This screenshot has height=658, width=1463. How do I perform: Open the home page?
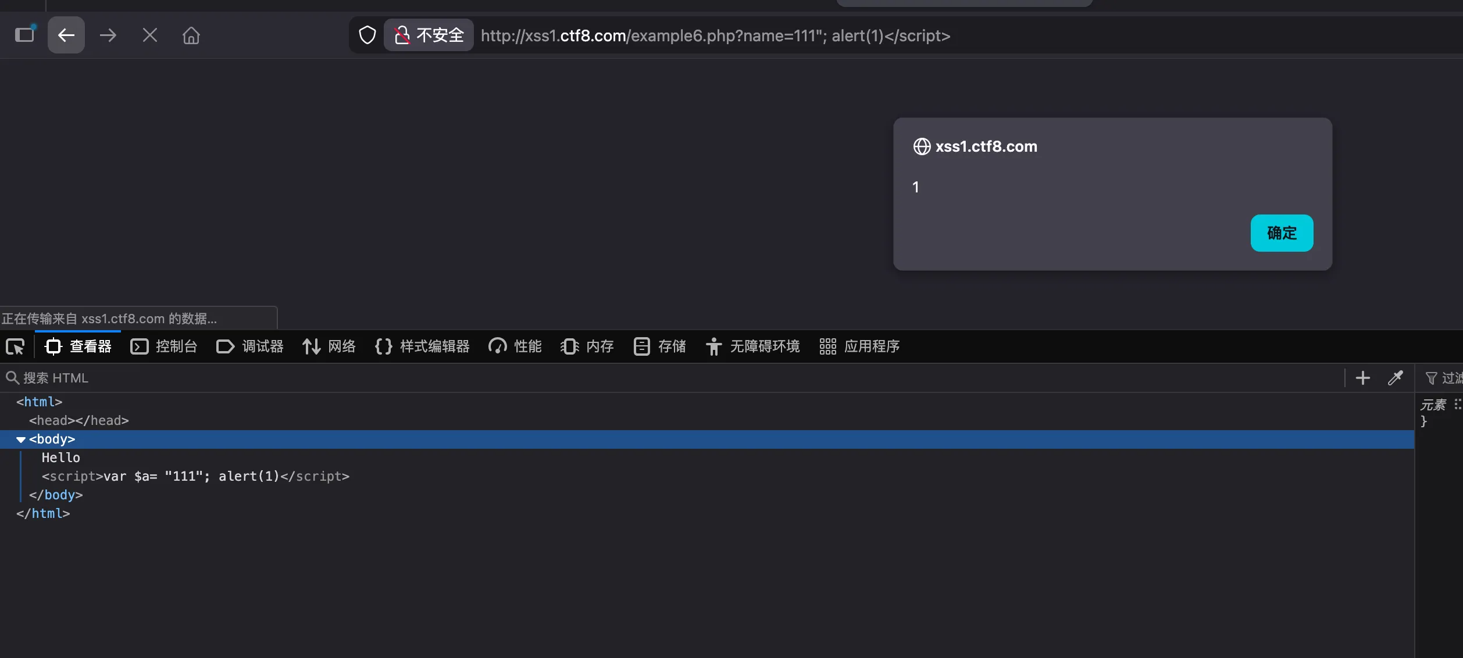tap(191, 35)
